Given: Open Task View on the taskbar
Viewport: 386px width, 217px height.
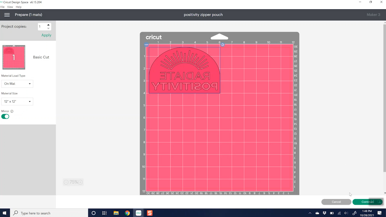Looking at the screenshot, I should coord(104,213).
